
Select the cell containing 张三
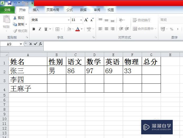click(x=28, y=70)
